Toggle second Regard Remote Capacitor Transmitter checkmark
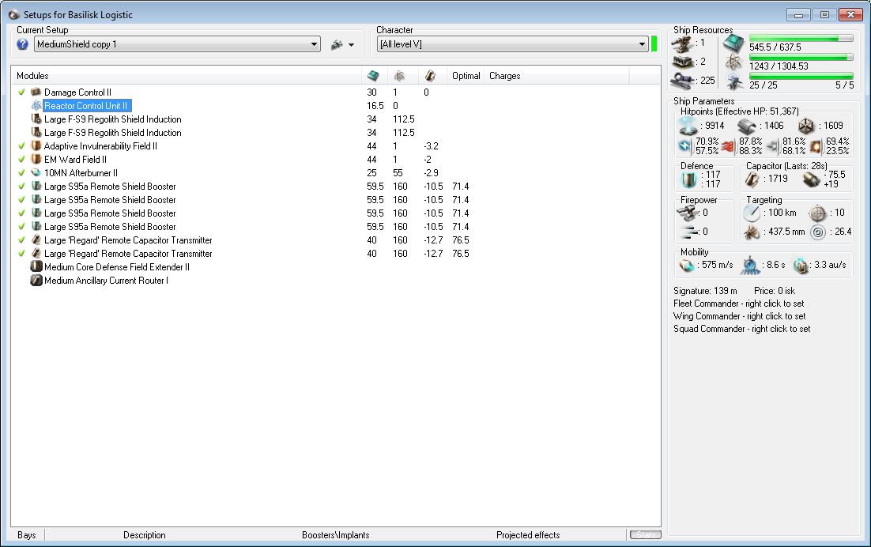This screenshot has height=547, width=871. click(21, 253)
